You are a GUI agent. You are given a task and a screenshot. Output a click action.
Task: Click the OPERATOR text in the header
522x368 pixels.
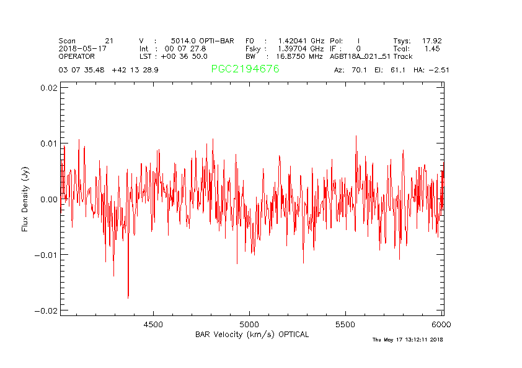(77, 56)
